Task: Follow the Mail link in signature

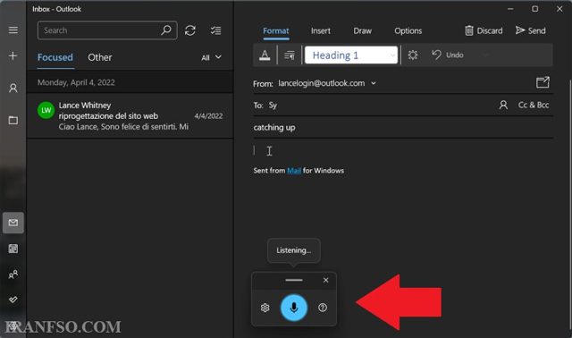Action: point(294,171)
